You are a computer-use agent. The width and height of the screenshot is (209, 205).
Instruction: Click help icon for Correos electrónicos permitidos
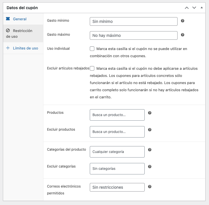pyautogui.click(x=150, y=187)
